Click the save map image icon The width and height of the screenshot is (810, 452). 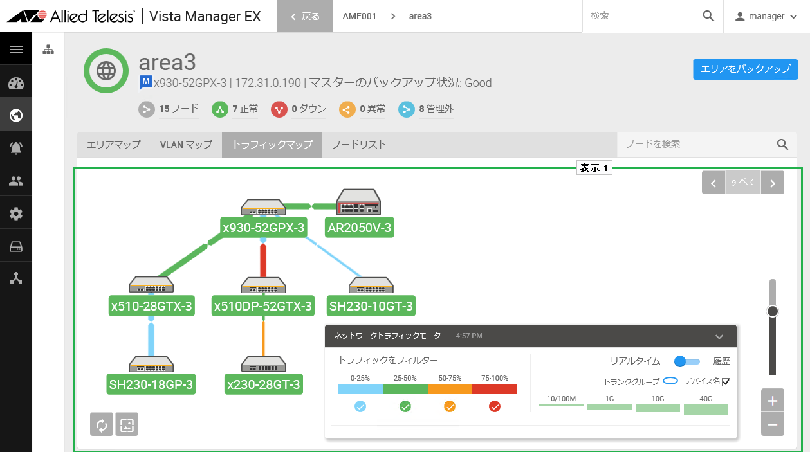pyautogui.click(x=127, y=424)
